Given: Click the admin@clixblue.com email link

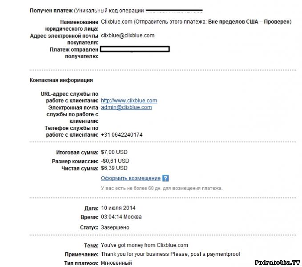Looking at the screenshot, I should [126, 107].
